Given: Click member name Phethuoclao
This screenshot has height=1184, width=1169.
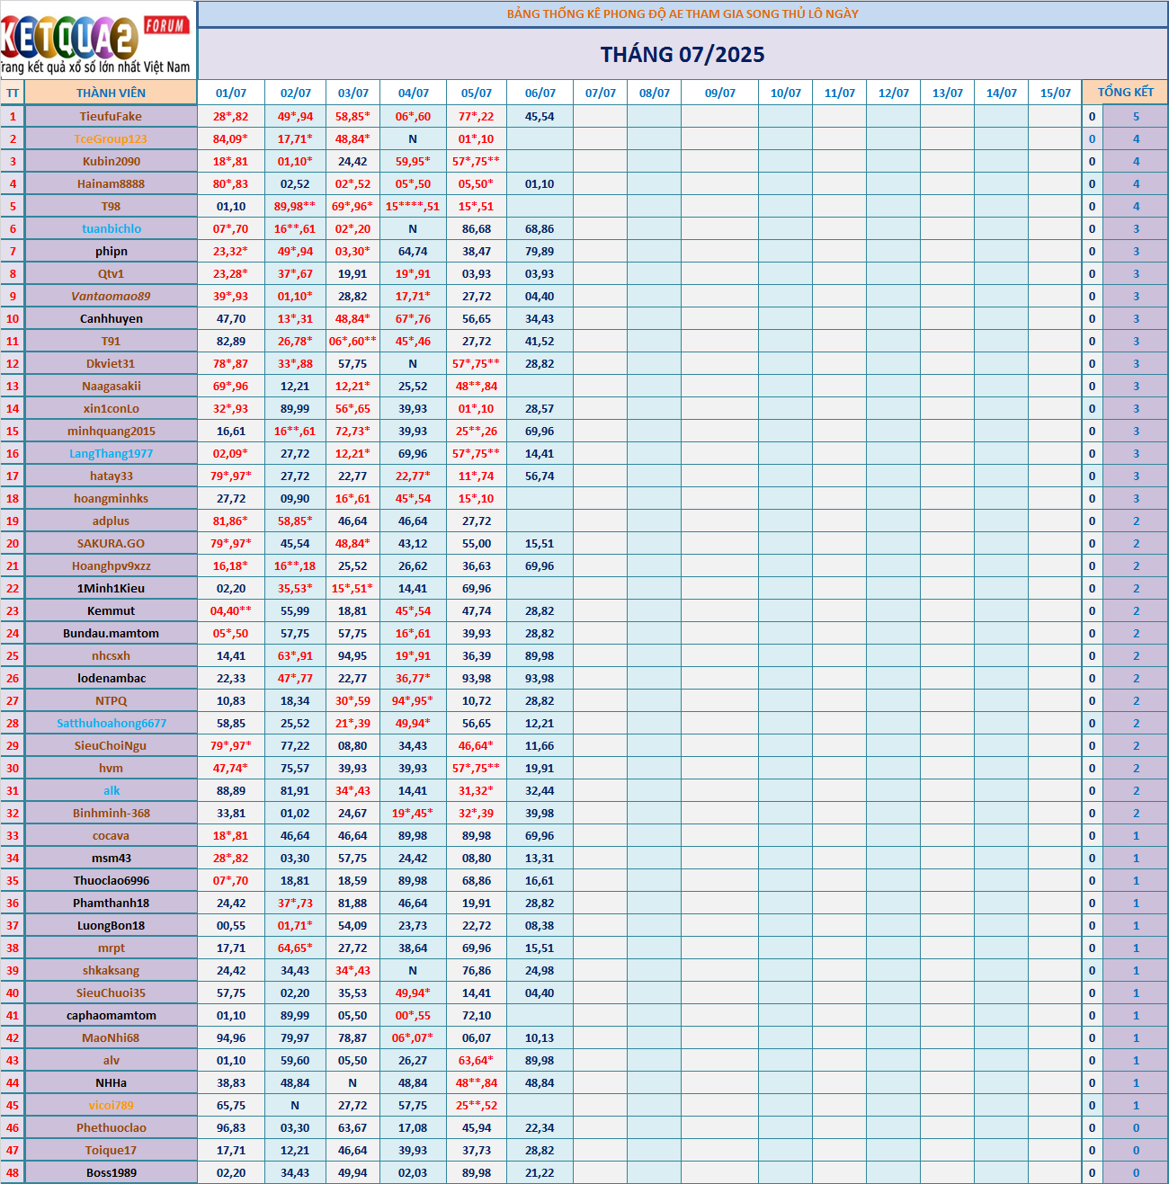Looking at the screenshot, I should pyautogui.click(x=111, y=1127).
